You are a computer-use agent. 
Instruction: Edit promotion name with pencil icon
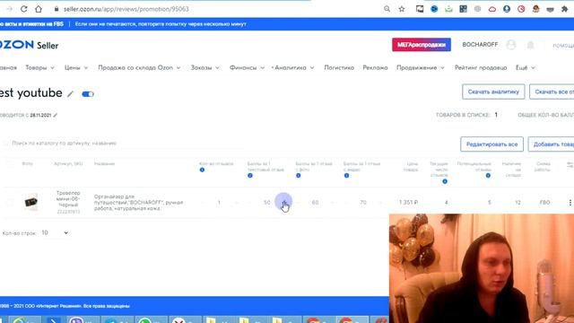pyautogui.click(x=70, y=94)
